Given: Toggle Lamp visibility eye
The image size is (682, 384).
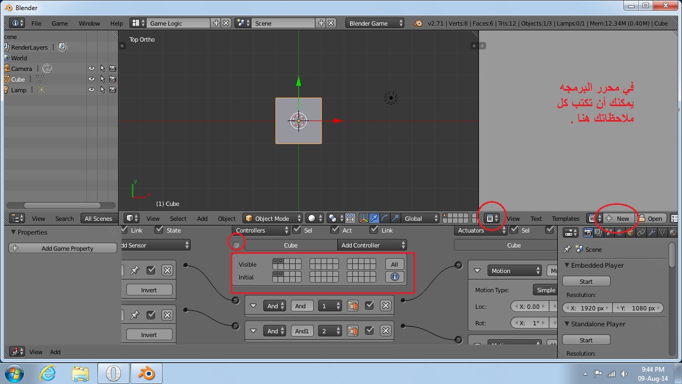Looking at the screenshot, I should [92, 90].
